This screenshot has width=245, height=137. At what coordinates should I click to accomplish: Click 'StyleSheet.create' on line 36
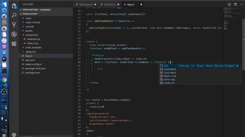click(x=116, y=100)
